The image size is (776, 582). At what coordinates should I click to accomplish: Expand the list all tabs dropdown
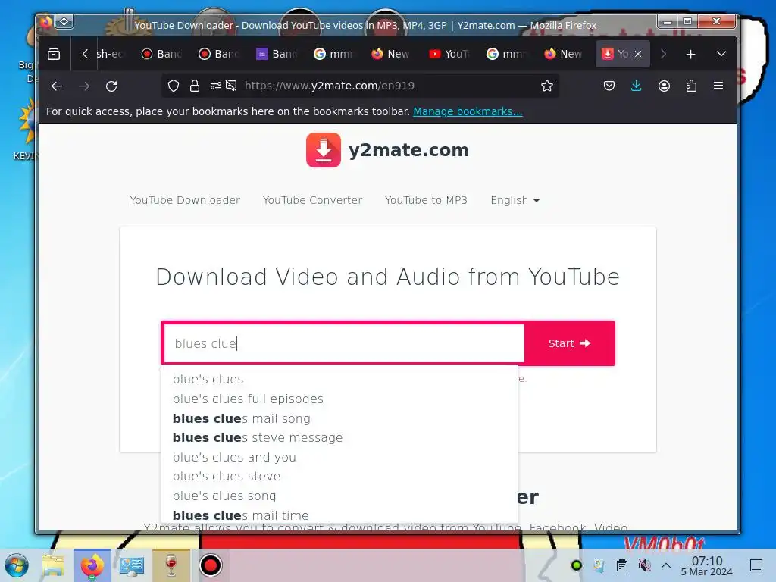721,54
